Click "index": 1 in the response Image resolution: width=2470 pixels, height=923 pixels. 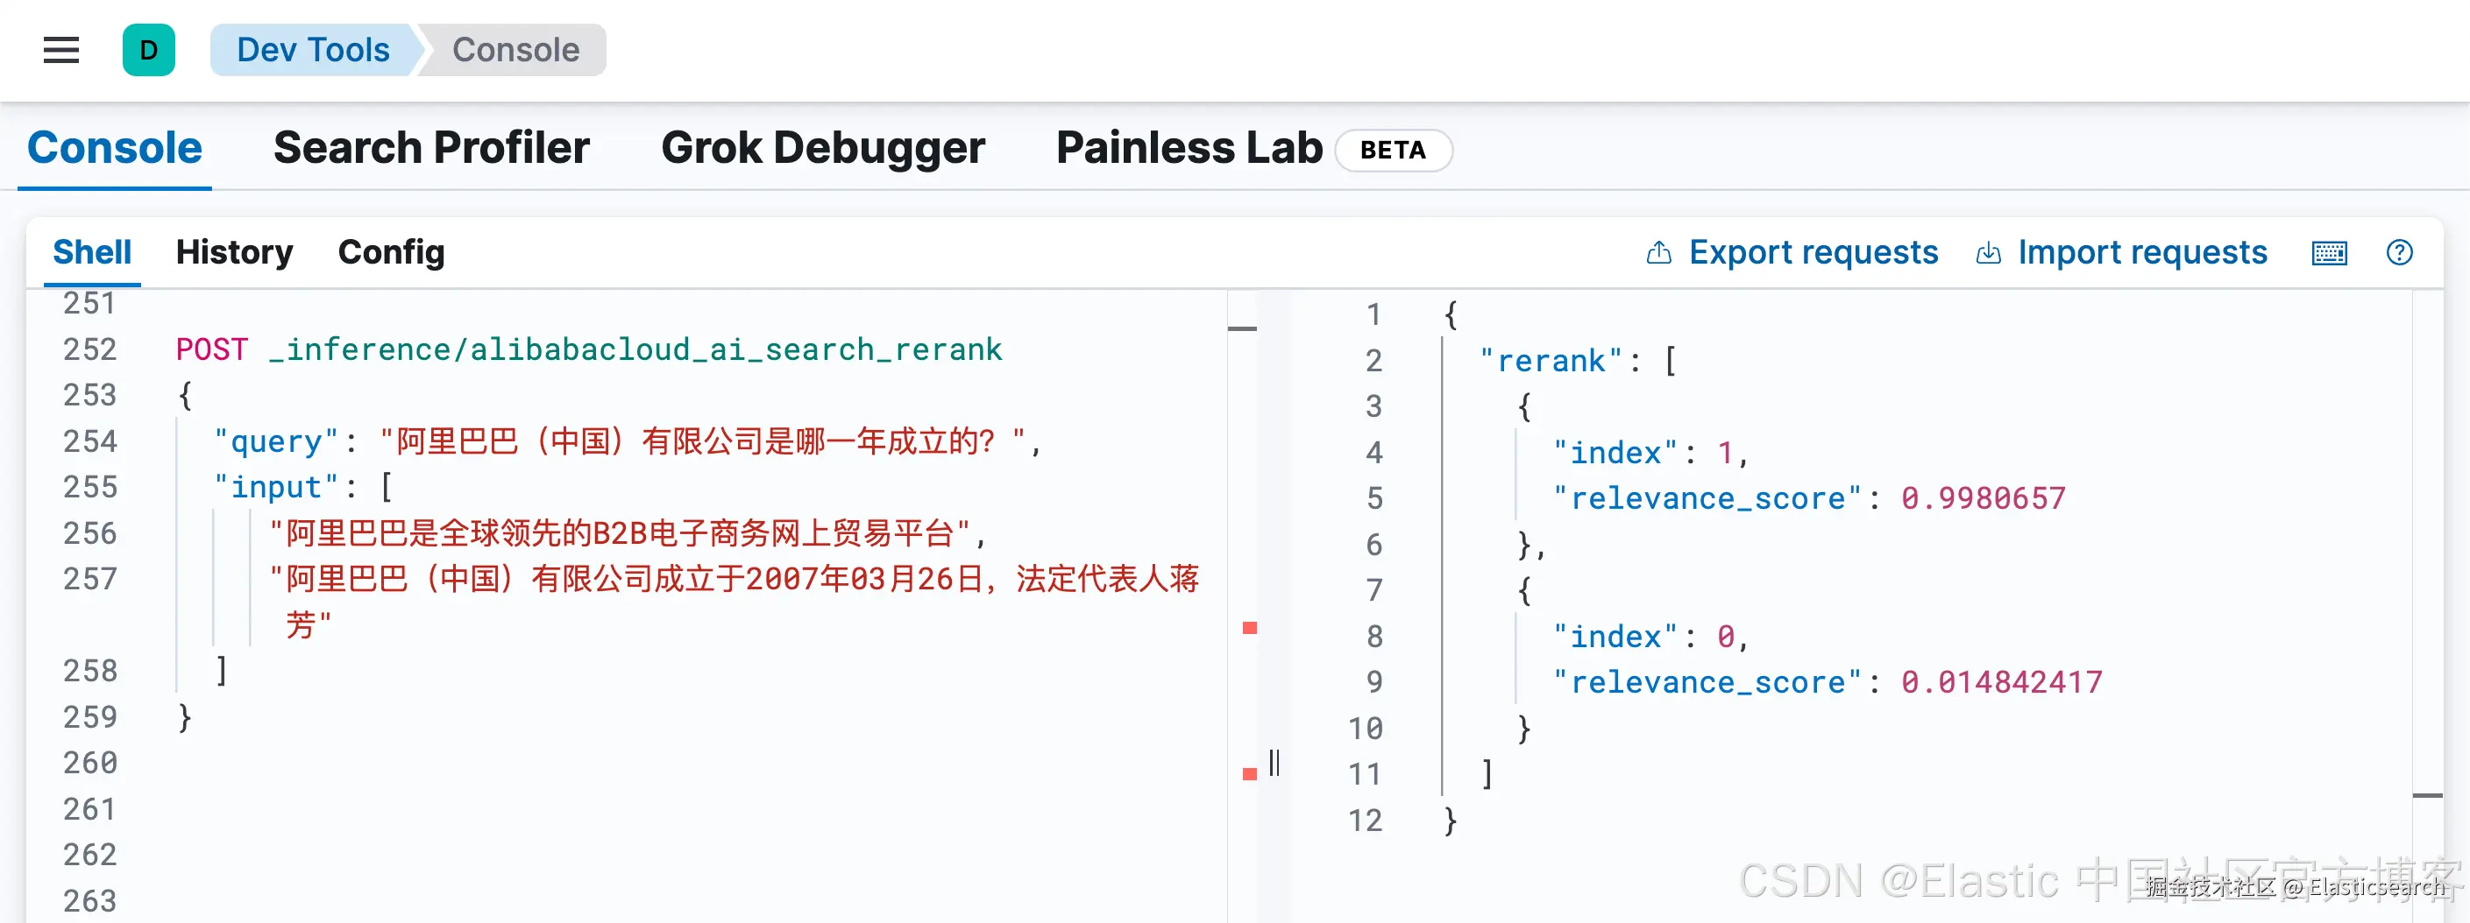pos(1651,453)
